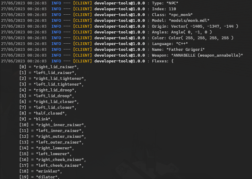Image resolution: width=252 pixels, height=179 pixels.
Task: Select the Color( 255, 255, 255, 255 ) text
Action: pyautogui.click(x=201, y=38)
